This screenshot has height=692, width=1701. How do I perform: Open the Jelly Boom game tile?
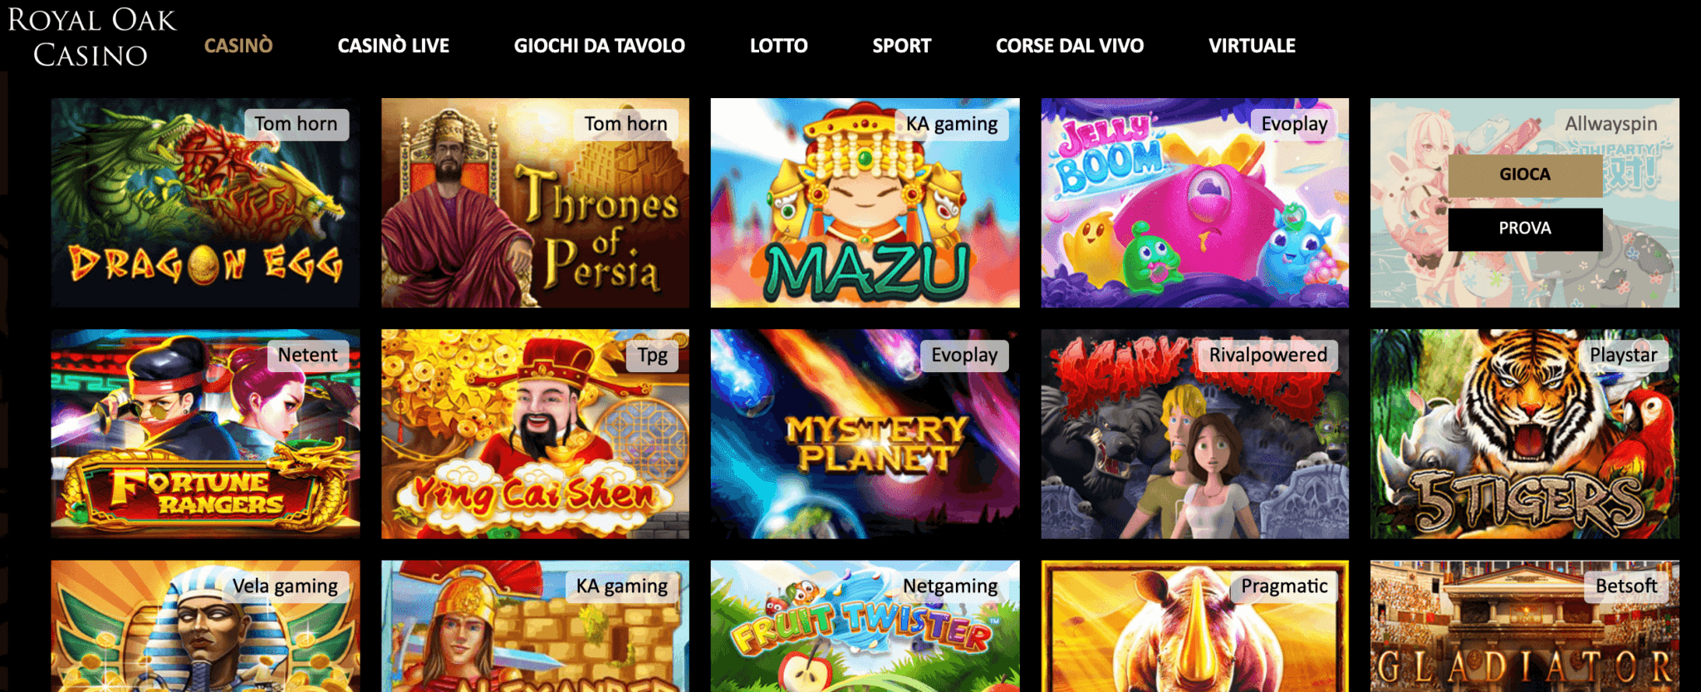(1195, 203)
